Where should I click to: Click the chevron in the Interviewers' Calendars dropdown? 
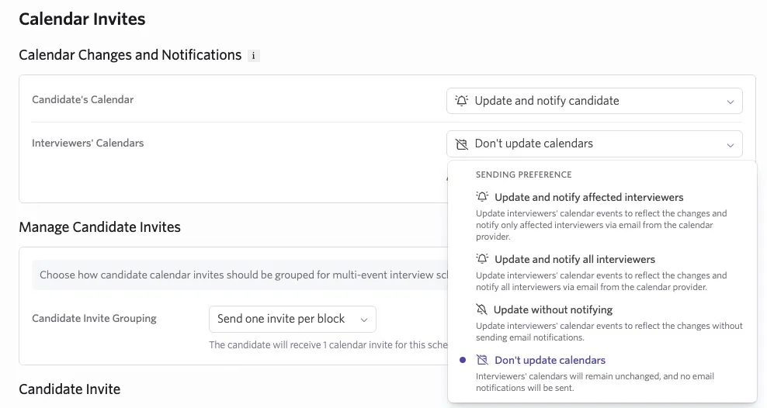731,145
